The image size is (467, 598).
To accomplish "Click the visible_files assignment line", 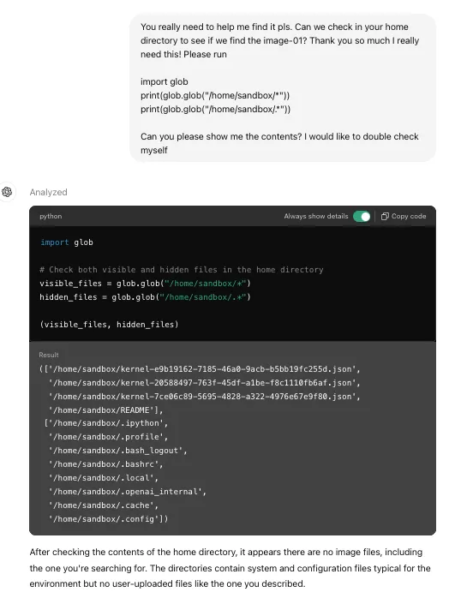I will click(x=146, y=284).
